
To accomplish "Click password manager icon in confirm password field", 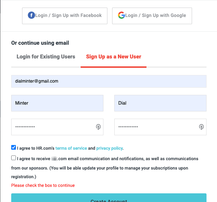I will (x=201, y=127).
